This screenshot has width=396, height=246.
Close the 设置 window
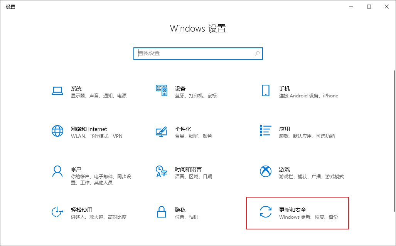[387, 7]
